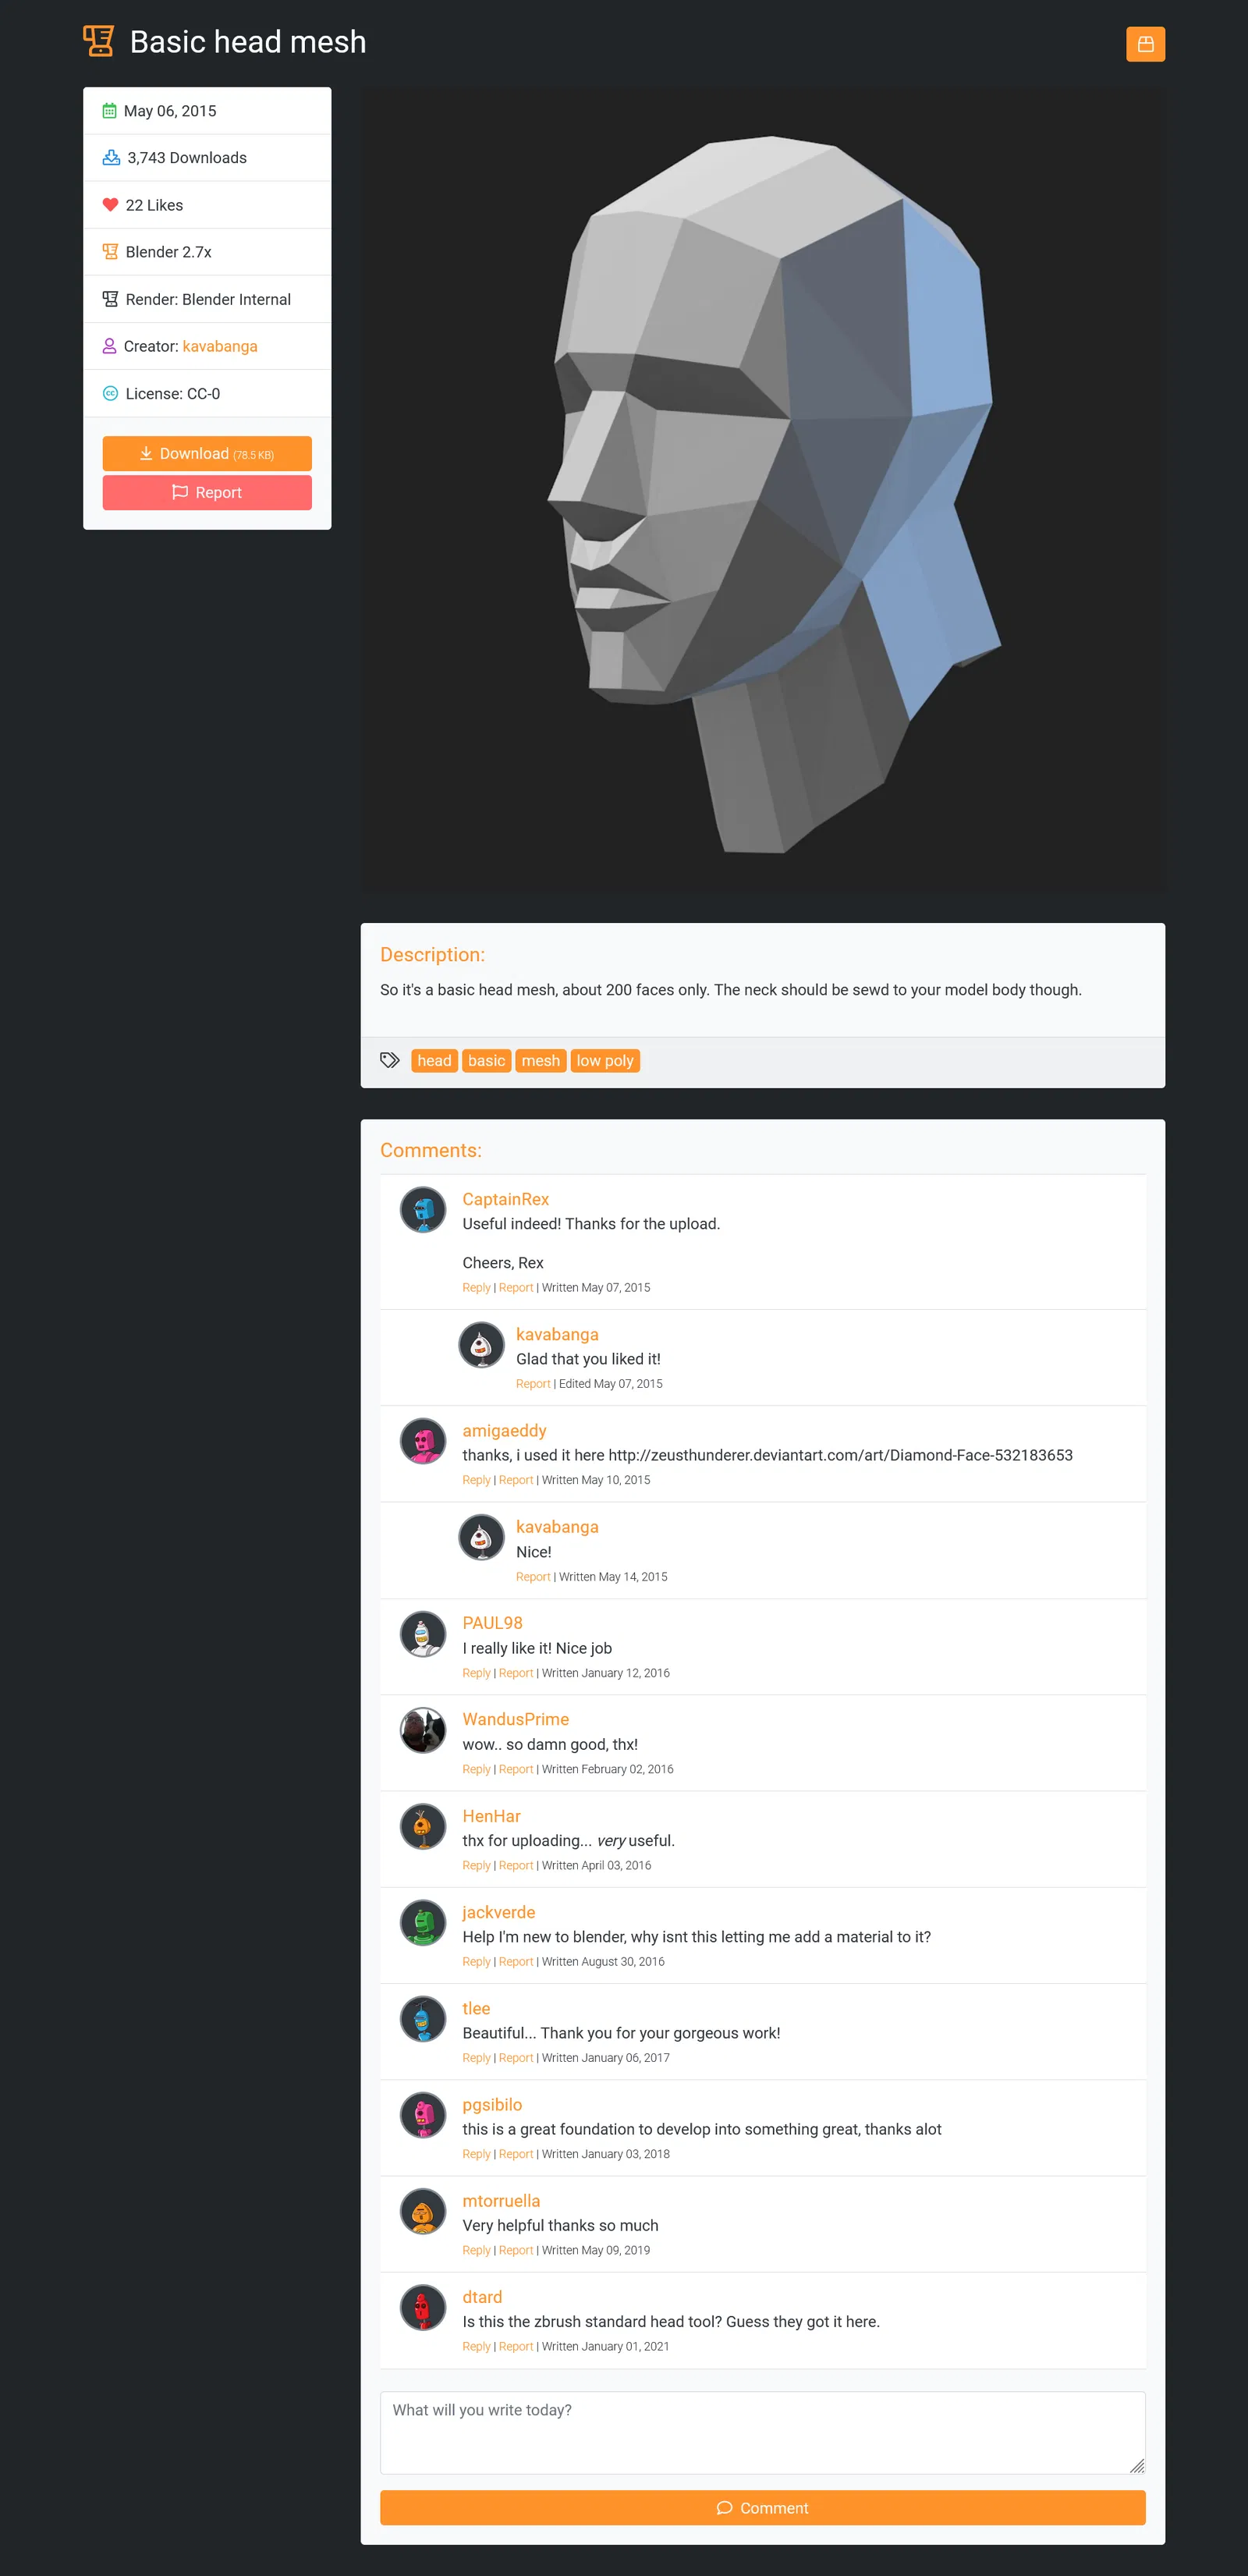Open creator kavabanga's profile link
Screen dimensions: 1248x2576
click(x=220, y=346)
